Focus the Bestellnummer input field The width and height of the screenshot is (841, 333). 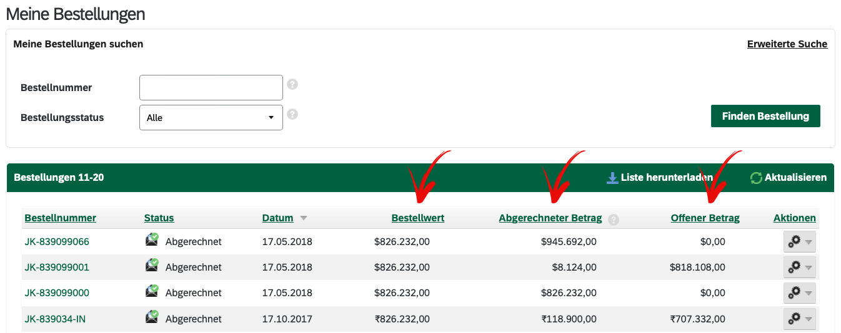(x=211, y=87)
